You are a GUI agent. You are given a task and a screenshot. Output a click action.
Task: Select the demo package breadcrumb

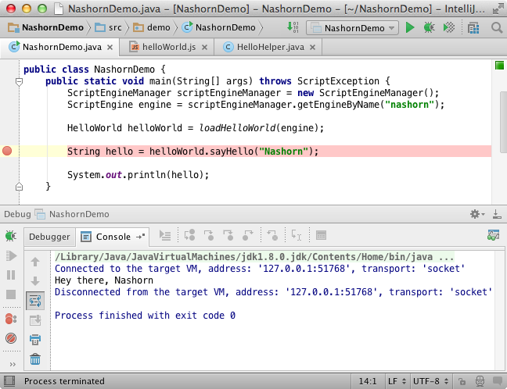click(x=152, y=28)
